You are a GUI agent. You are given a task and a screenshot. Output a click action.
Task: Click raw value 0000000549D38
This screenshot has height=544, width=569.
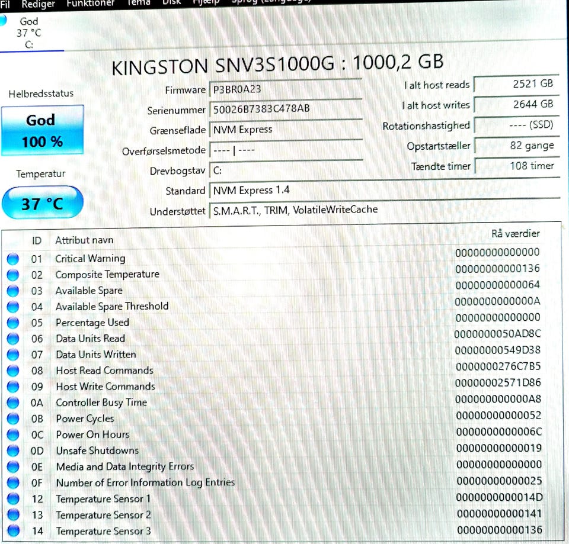coord(498,350)
